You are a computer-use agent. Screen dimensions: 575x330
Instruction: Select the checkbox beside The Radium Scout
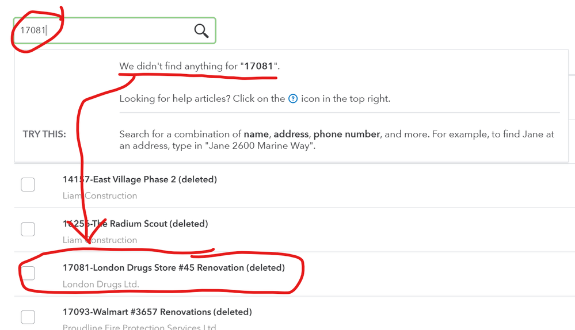point(28,229)
